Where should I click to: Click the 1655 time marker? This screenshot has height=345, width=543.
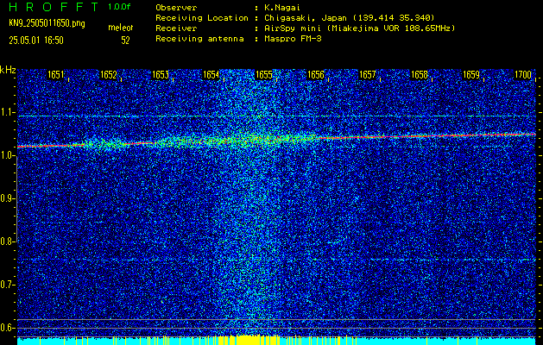tap(263, 75)
